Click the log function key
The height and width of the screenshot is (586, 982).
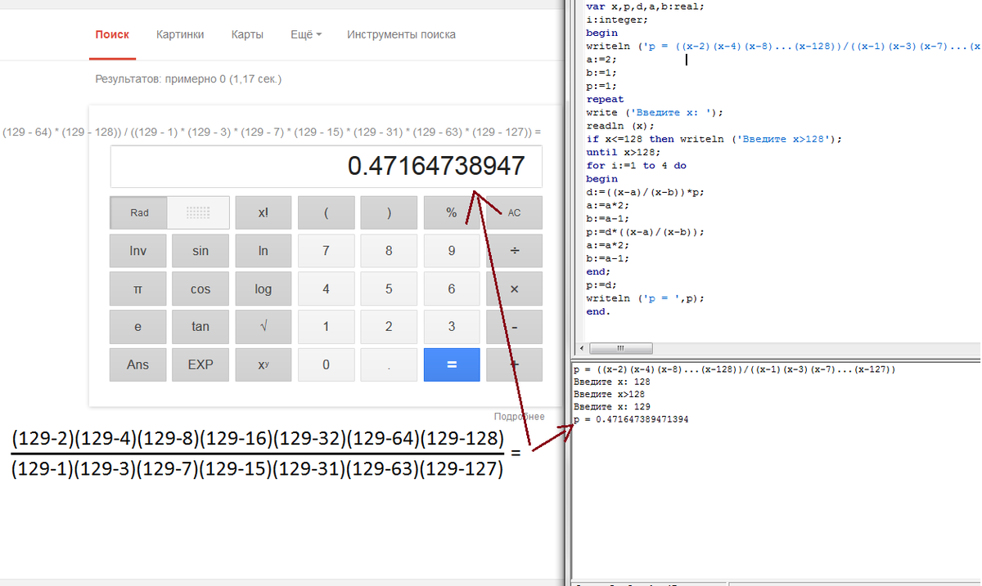(264, 289)
